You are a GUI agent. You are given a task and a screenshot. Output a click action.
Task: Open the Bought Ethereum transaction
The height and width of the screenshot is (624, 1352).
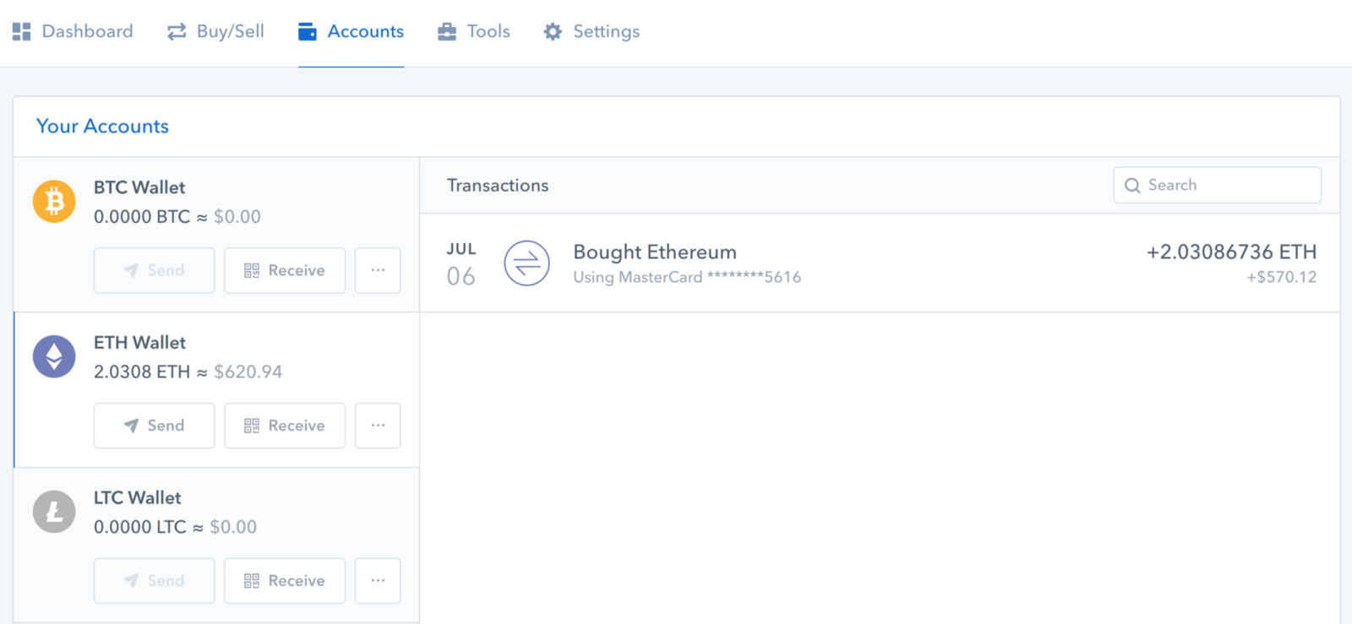(x=655, y=252)
